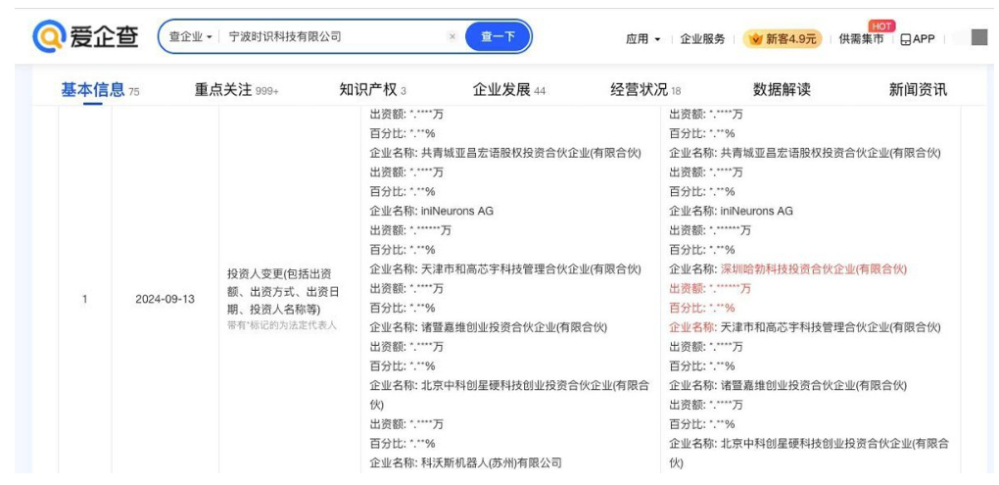Viewport: 999px width, 485px height.
Task: Click the crown icon on 新客4.9元
Action: click(756, 39)
